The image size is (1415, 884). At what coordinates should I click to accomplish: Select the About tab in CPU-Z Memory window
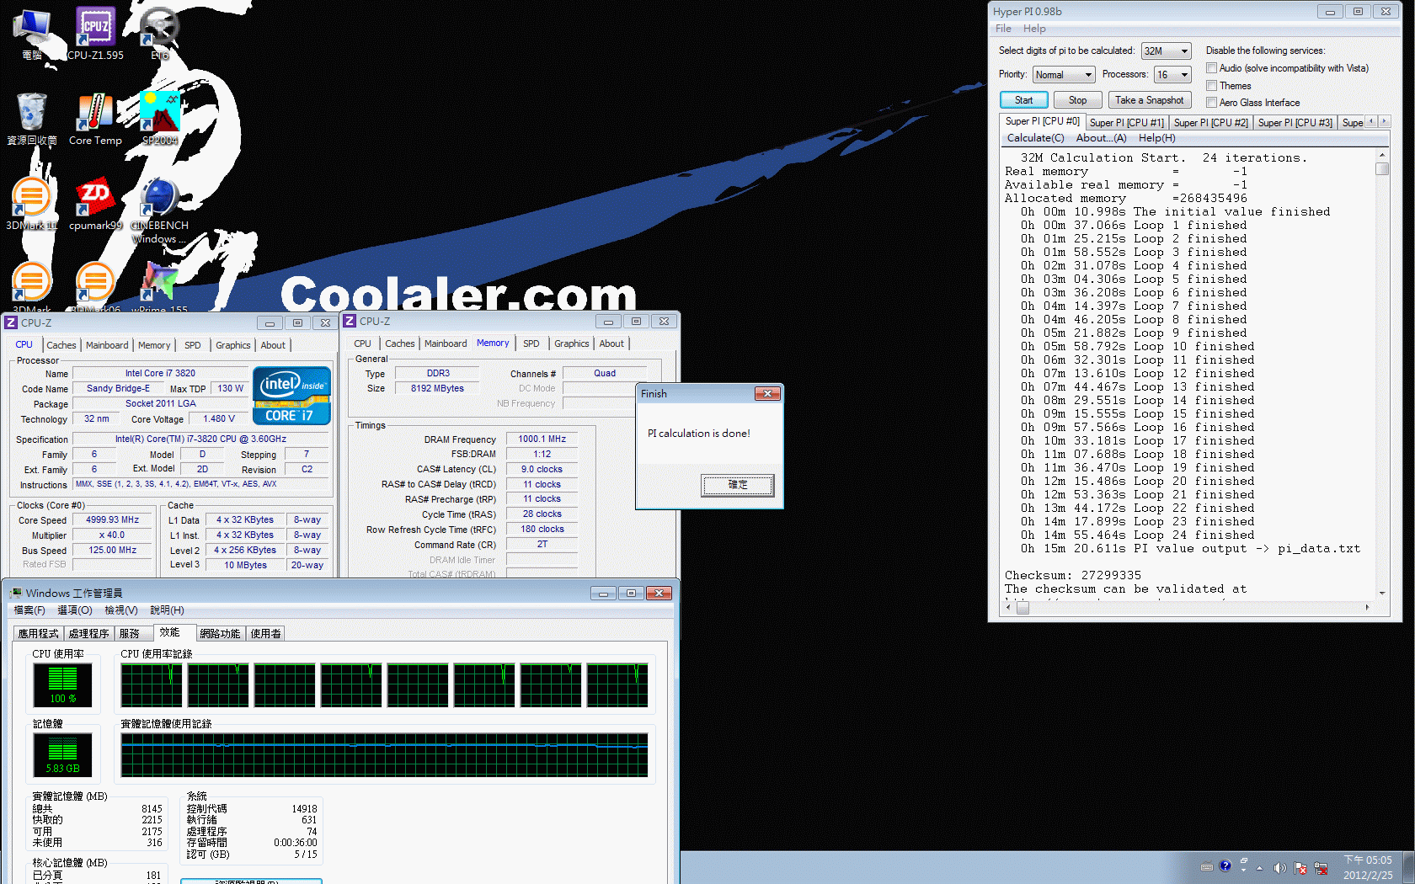tap(611, 343)
